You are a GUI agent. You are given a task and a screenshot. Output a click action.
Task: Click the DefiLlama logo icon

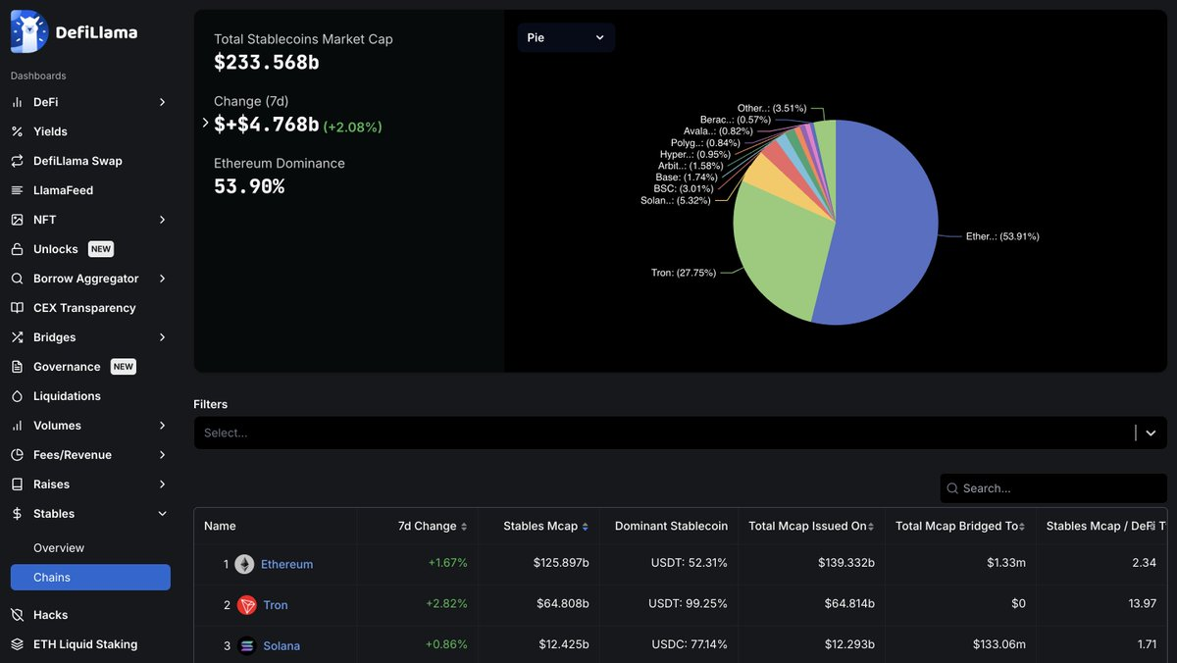[29, 31]
